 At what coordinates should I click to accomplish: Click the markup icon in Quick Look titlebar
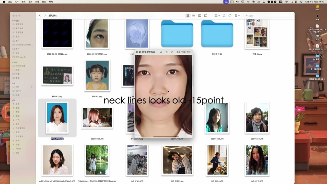pyautogui.click(x=161, y=52)
